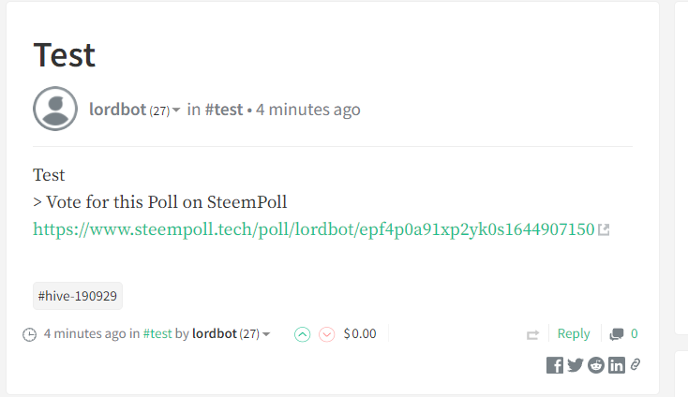Open #test category in header
Screen dimensions: 688x397
(224, 110)
